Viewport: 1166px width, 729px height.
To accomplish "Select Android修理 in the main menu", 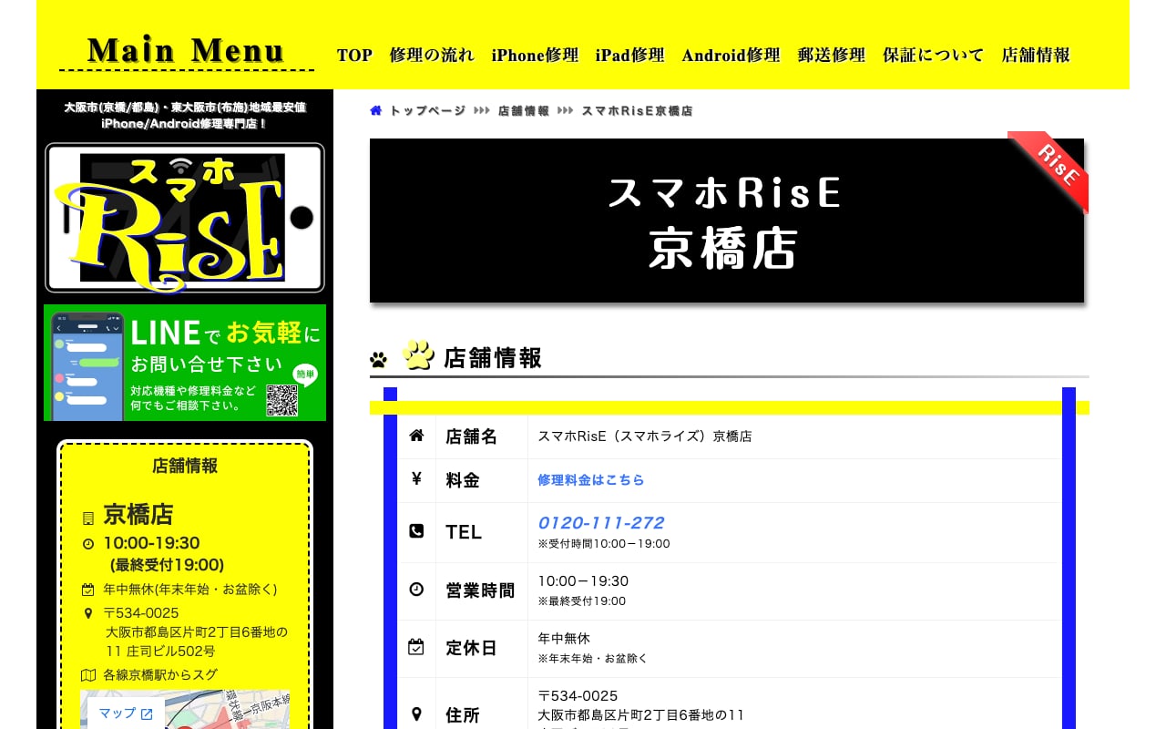I will (731, 55).
